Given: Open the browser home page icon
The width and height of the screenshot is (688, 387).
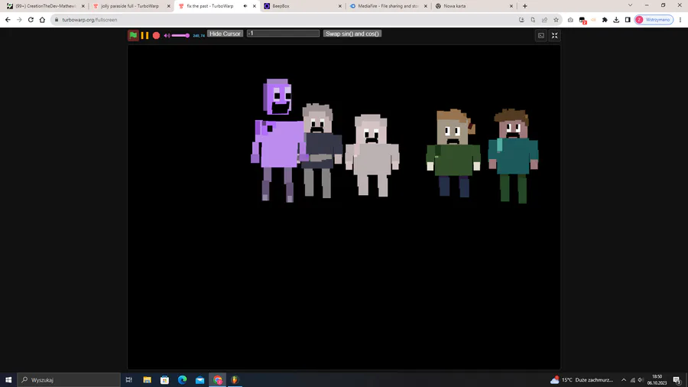Looking at the screenshot, I should tap(42, 20).
